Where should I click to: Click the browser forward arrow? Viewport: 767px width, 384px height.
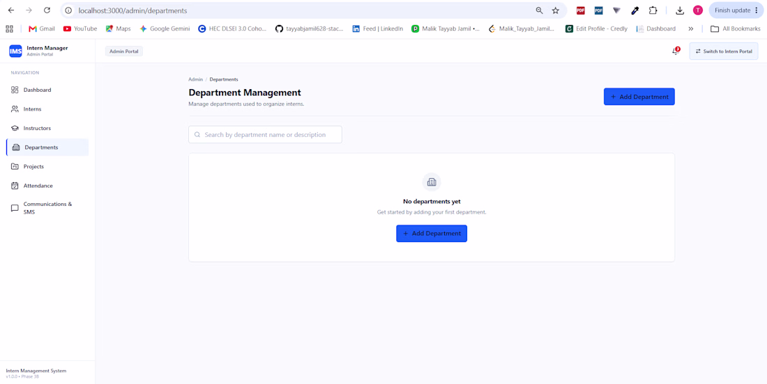point(29,10)
